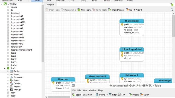This screenshot has width=175, height=98.
Task: Expand the Reports node
Action: pos(8,87)
